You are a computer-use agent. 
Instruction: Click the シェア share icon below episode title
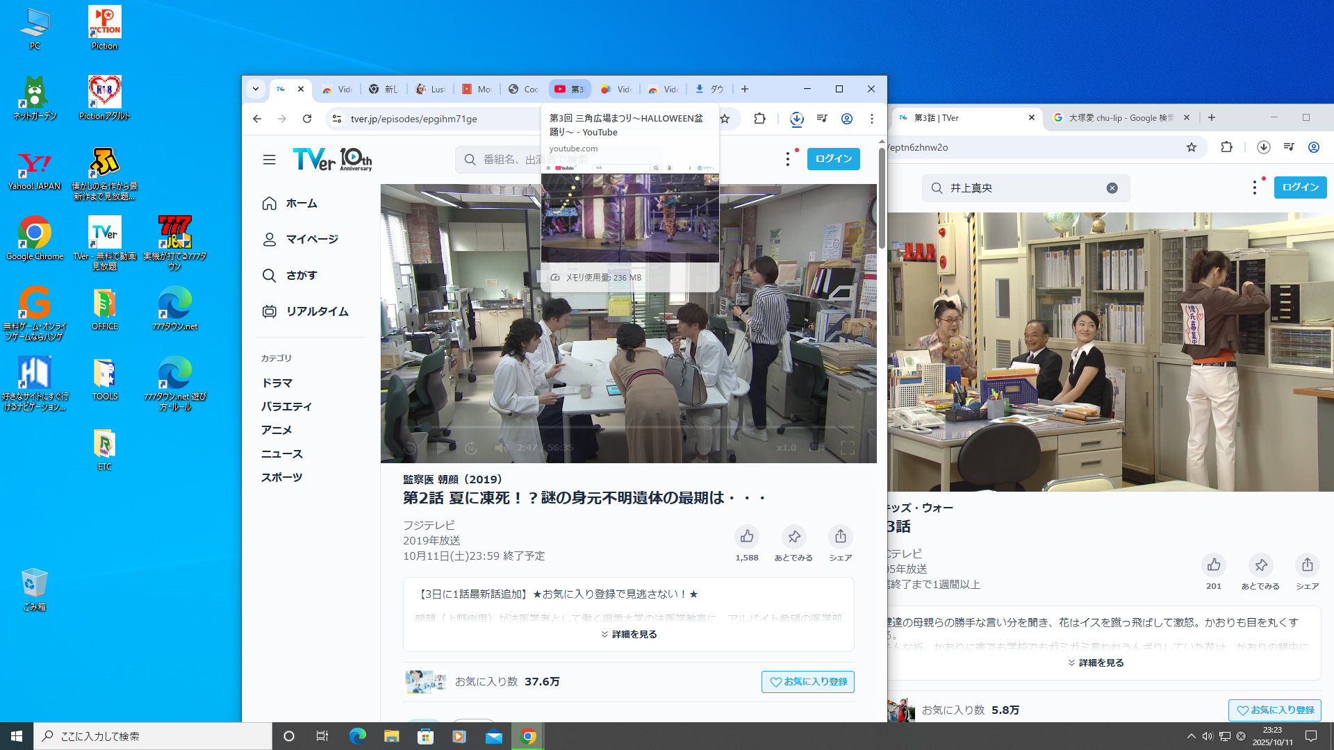pos(840,536)
